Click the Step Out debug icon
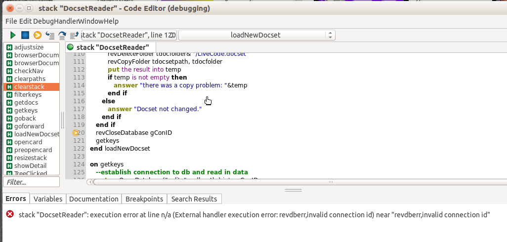 click(74, 35)
